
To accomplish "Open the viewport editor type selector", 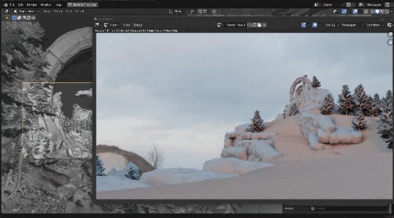I will pyautogui.click(x=7, y=11).
